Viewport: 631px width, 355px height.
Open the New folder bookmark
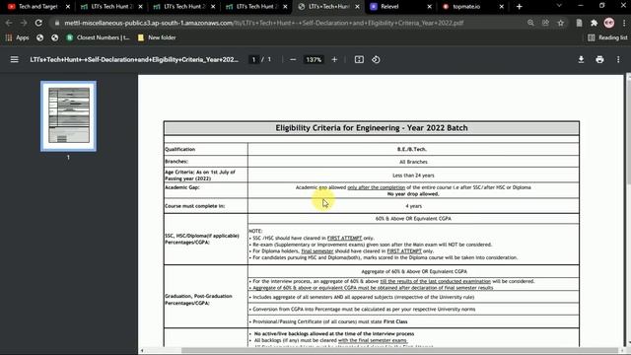[157, 37]
